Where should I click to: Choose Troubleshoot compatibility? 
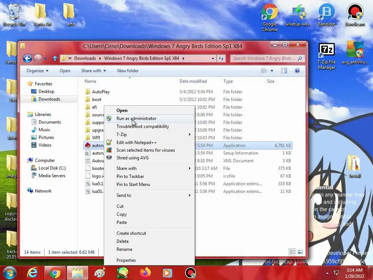149,127
